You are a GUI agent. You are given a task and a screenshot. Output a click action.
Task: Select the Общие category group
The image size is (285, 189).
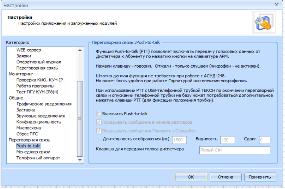coord(16,98)
